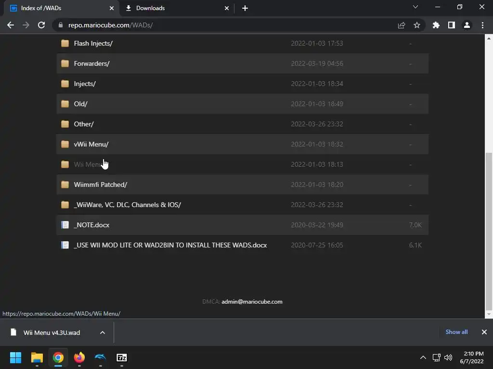Email admin@mariocube.com link
This screenshot has height=369, width=493.
(x=252, y=302)
